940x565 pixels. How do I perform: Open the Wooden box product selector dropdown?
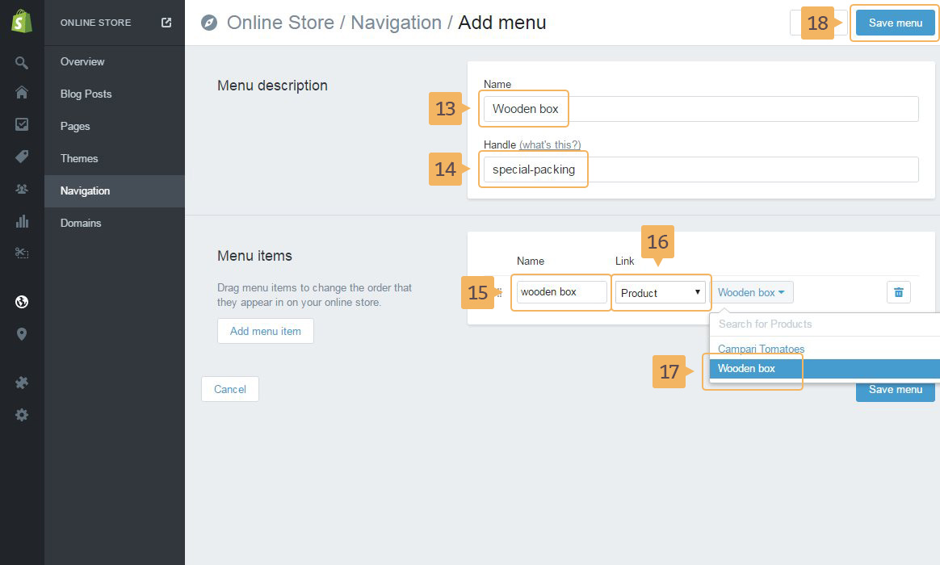(x=751, y=292)
